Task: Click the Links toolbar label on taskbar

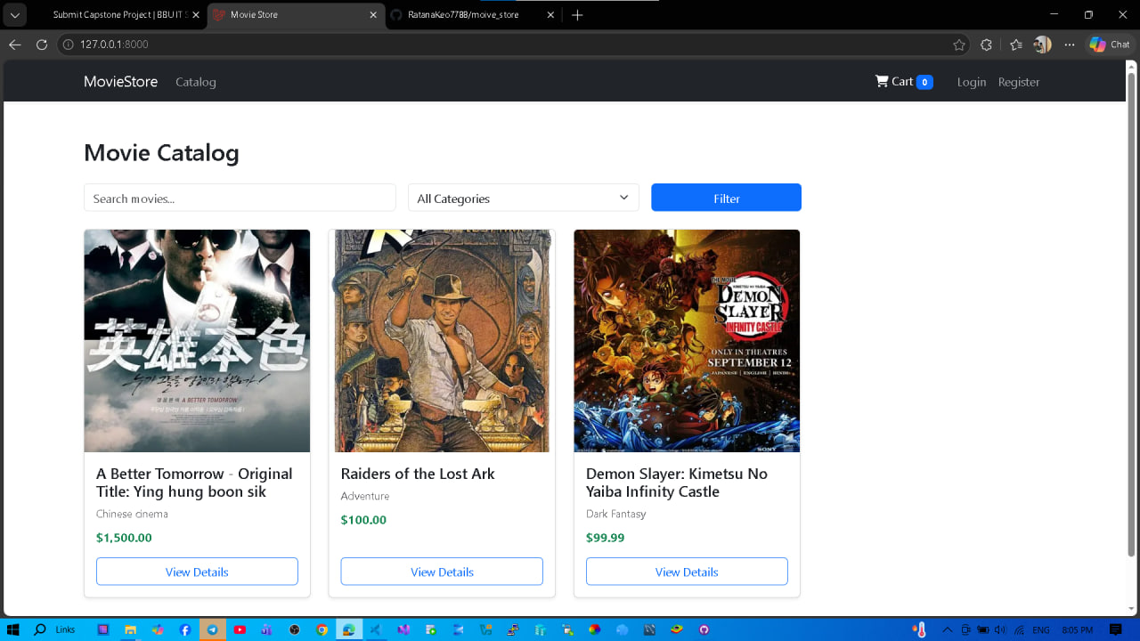Action: coord(65,629)
